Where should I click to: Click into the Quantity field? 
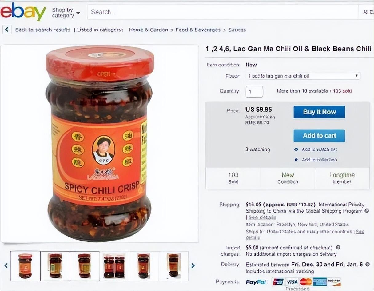[x=254, y=91]
